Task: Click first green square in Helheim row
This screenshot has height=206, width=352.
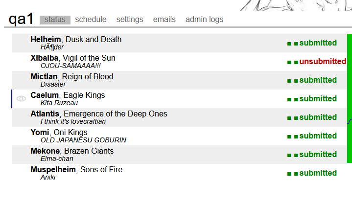Action: tap(289, 44)
